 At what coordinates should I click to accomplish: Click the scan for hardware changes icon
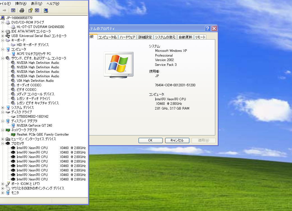pos(46,10)
